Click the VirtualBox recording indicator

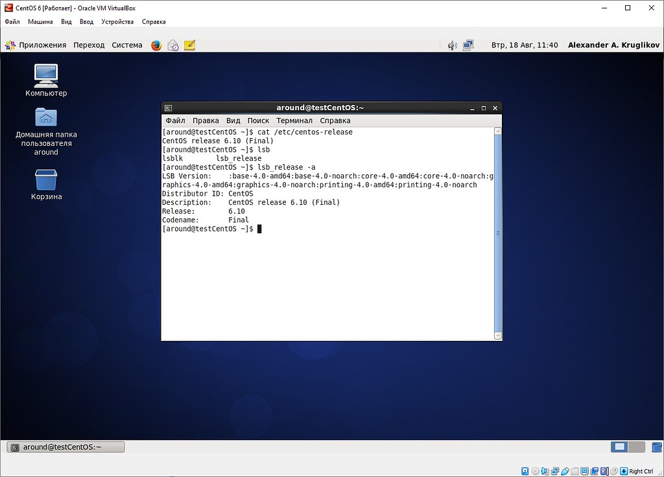594,471
